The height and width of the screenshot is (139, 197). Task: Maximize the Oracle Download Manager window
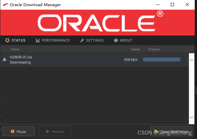point(172,5)
